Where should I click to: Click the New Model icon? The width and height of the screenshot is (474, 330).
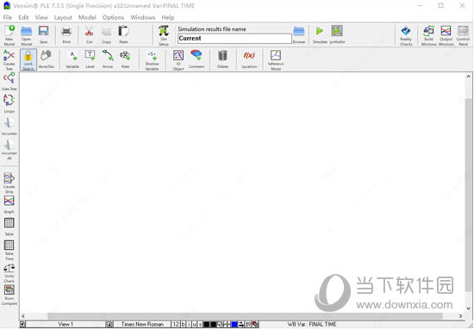coord(9,35)
